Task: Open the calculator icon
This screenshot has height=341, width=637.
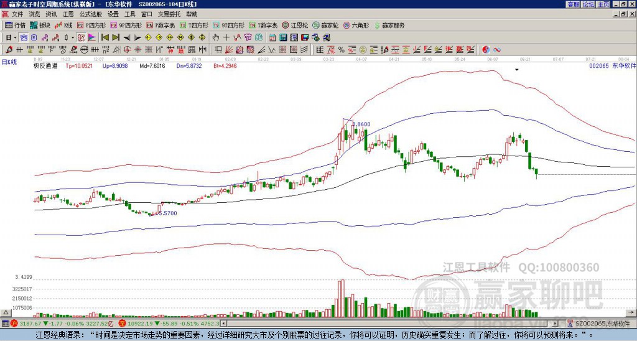Action: (x=283, y=38)
